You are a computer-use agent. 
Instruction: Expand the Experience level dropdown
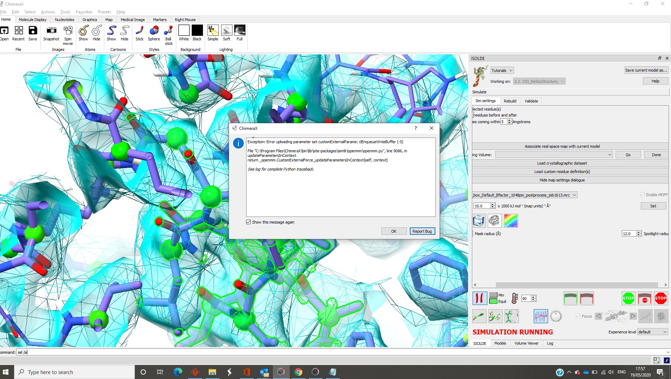click(x=652, y=332)
